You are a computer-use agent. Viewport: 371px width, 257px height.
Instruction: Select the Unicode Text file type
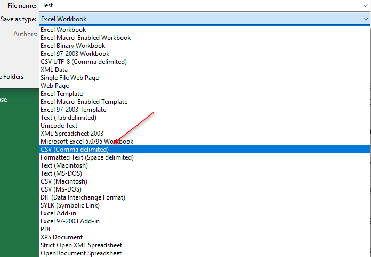[205, 126]
